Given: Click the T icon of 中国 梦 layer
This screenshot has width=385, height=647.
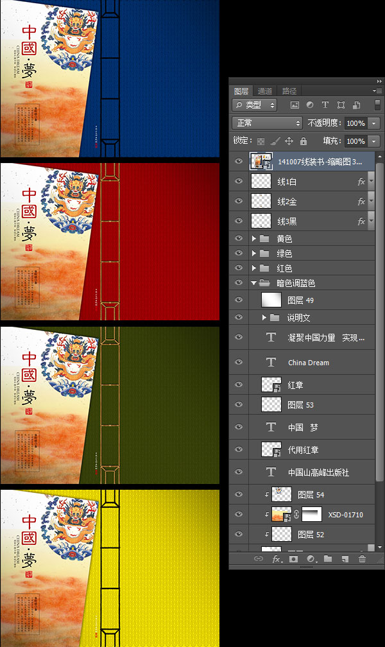Looking at the screenshot, I should (x=271, y=427).
